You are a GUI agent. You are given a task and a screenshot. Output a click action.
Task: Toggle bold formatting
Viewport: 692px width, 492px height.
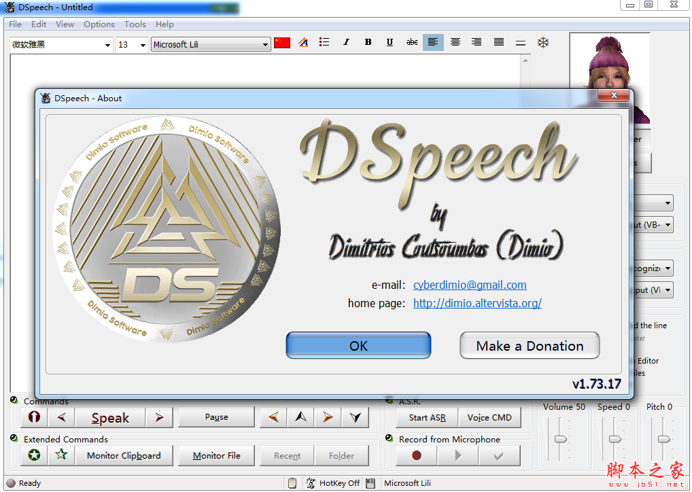point(368,42)
